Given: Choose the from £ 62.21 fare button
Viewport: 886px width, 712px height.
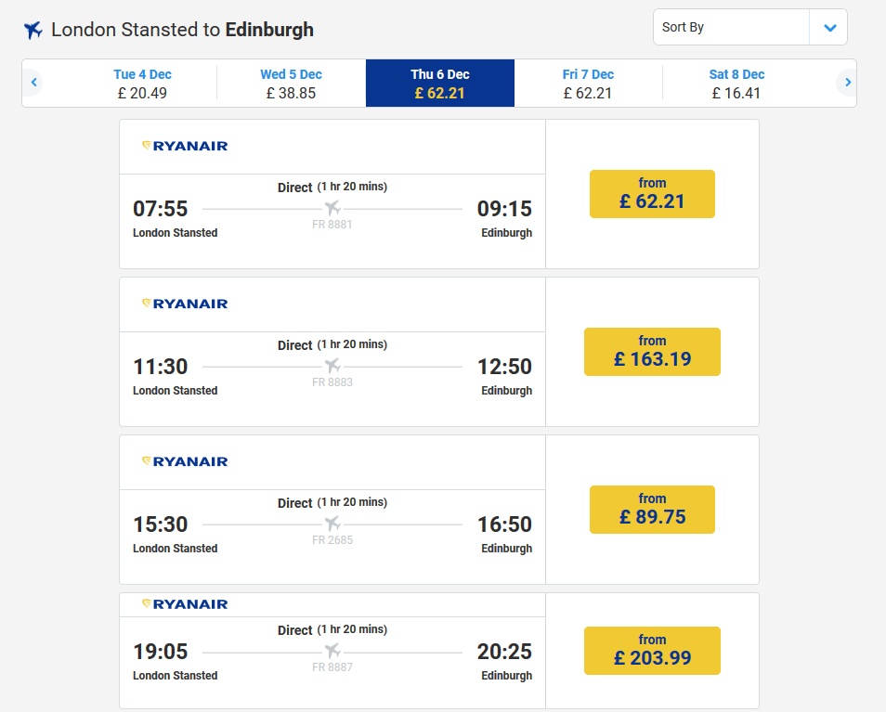Looking at the screenshot, I should point(652,194).
